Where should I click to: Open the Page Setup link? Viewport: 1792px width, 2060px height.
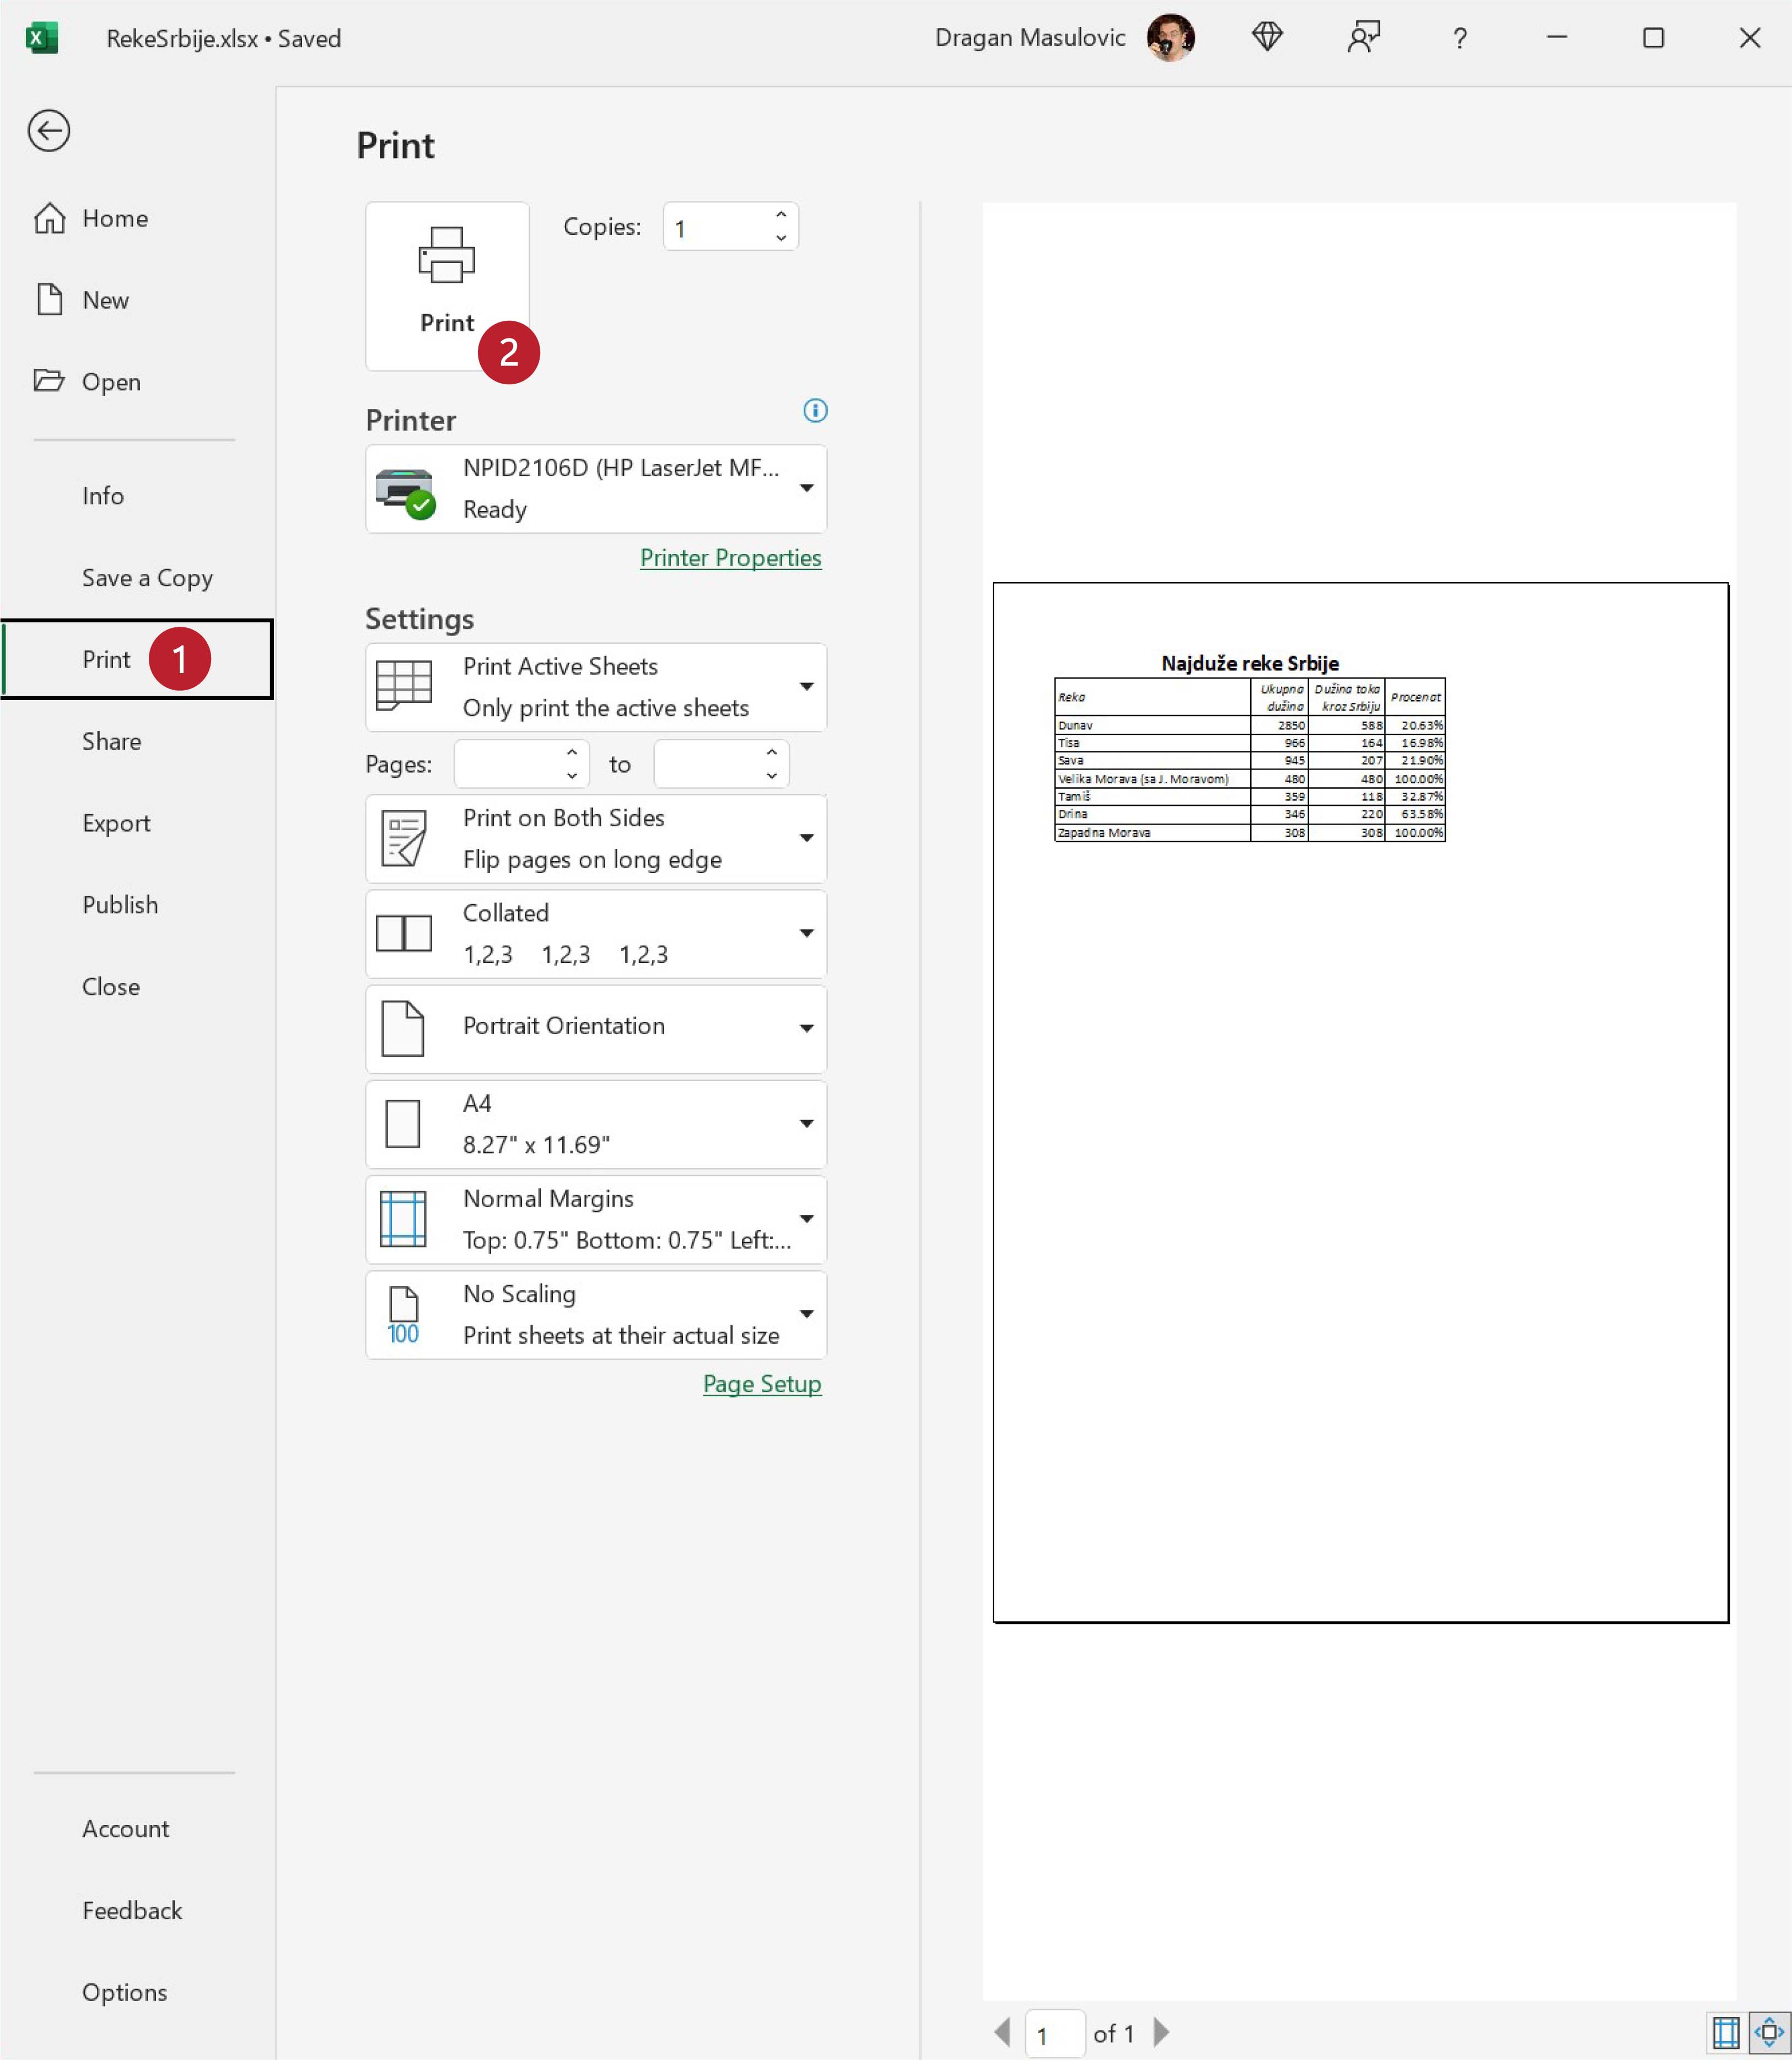click(x=761, y=1384)
